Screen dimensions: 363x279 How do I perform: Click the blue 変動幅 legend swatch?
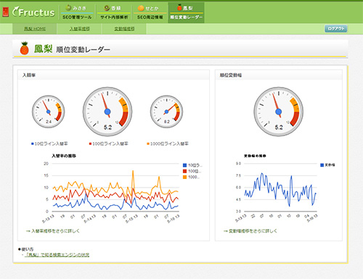tap(322, 165)
